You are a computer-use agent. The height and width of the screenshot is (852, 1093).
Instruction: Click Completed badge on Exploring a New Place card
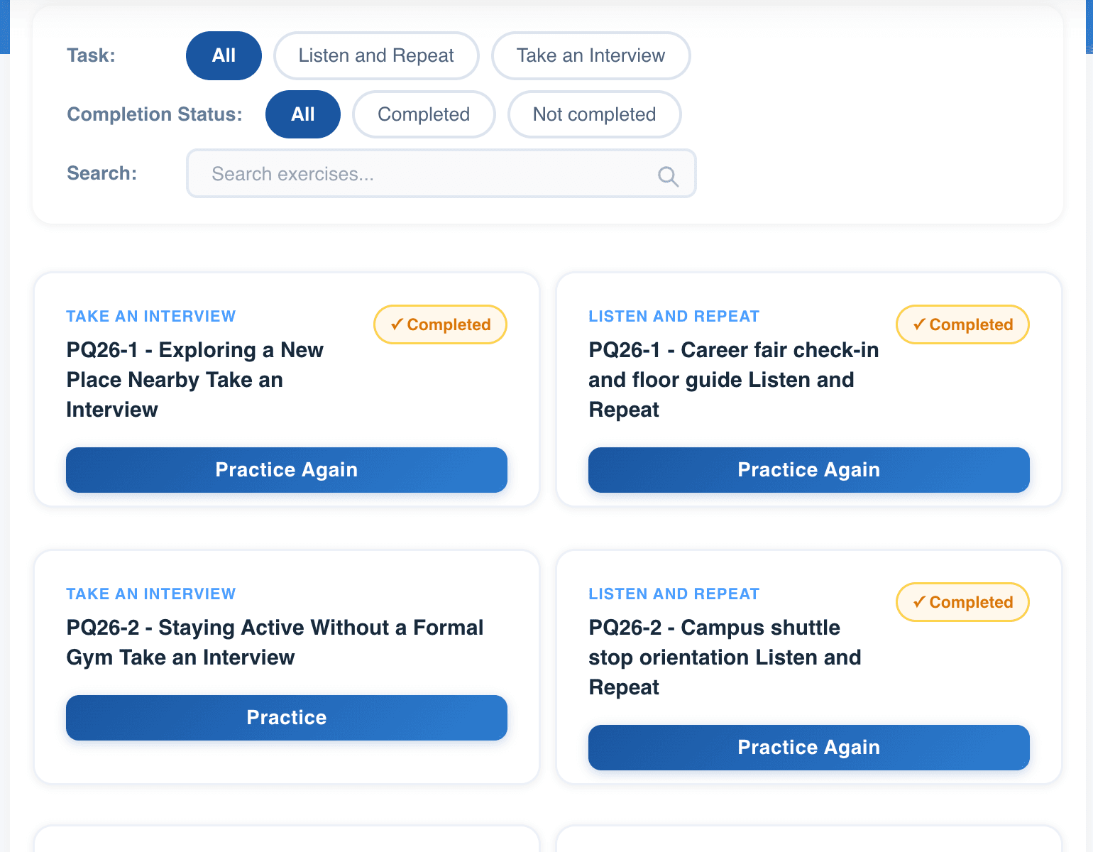click(x=440, y=324)
